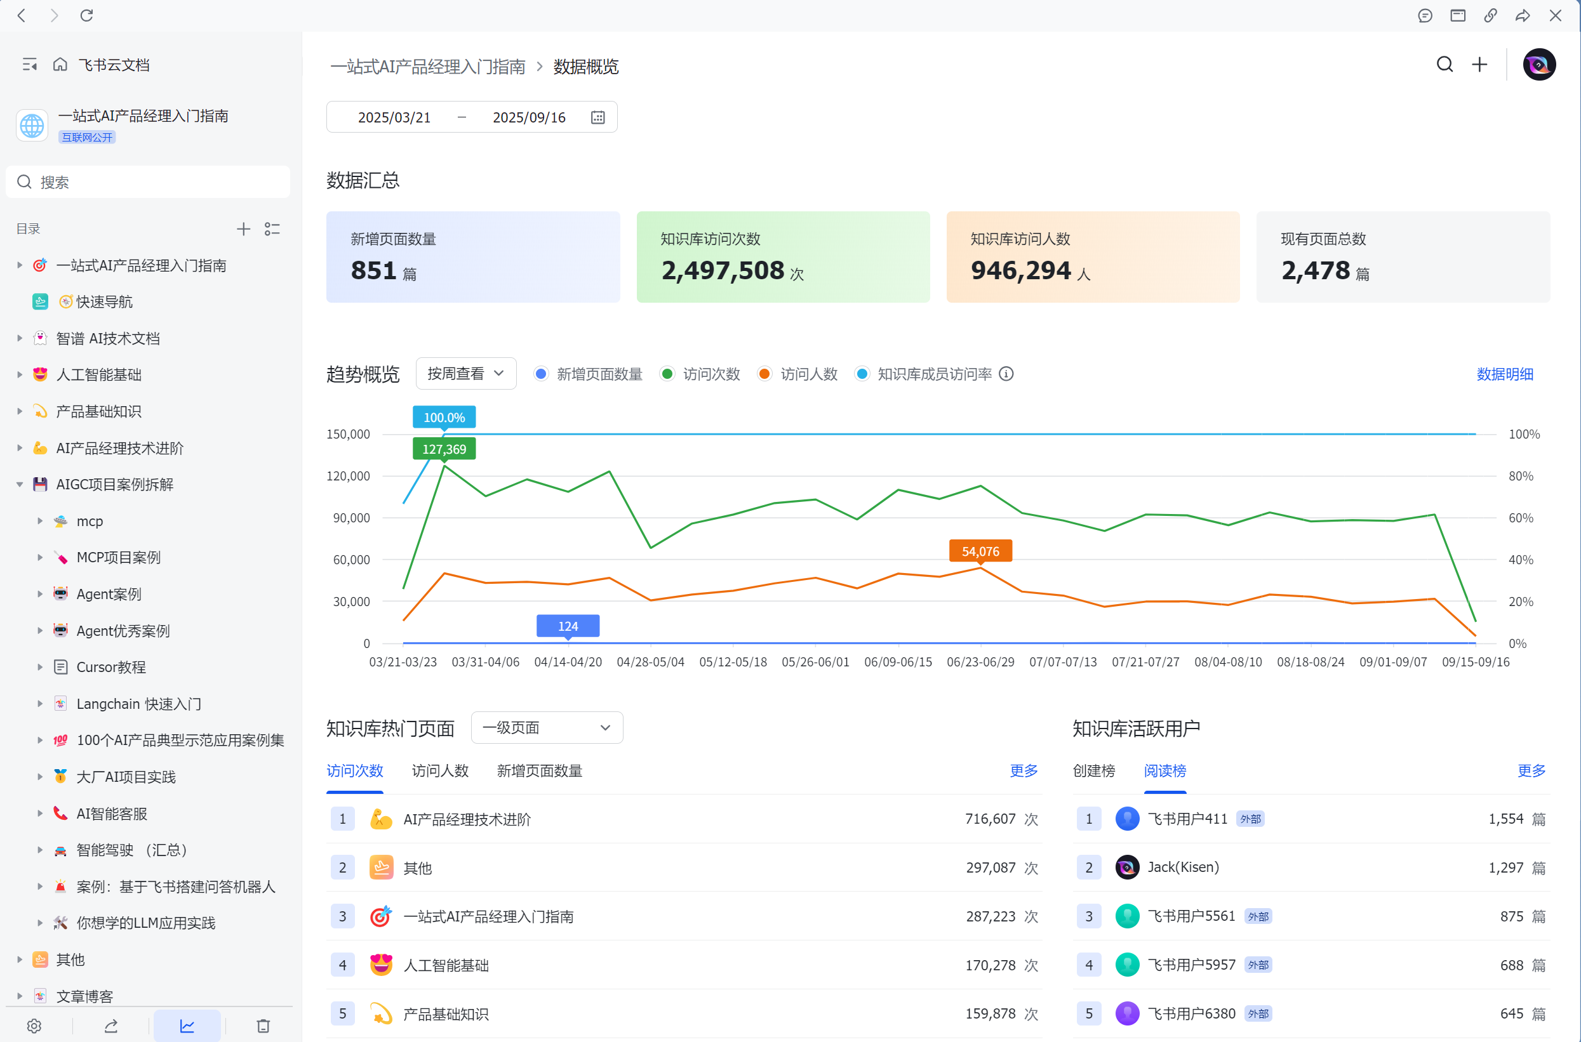Toggle the 新增页面数量 legend series
The image size is (1581, 1042).
pyautogui.click(x=588, y=374)
